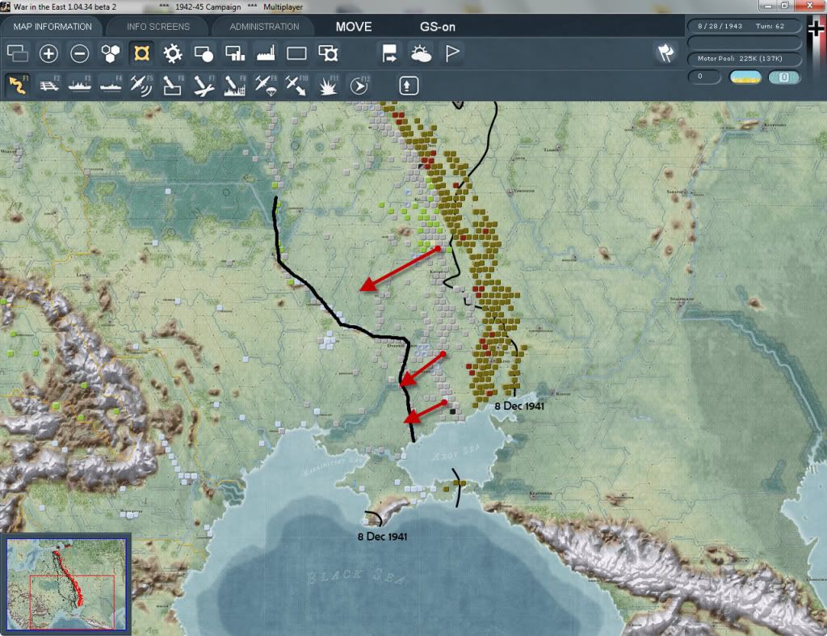The width and height of the screenshot is (827, 636).
Task: Click the F12 circular arrow icon
Action: (x=359, y=85)
